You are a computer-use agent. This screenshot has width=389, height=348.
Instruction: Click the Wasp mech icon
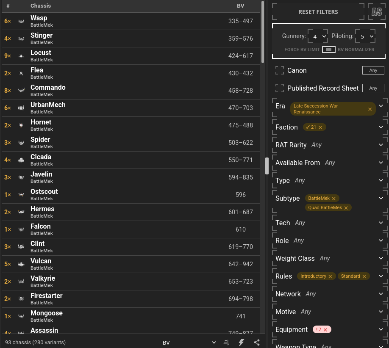pyautogui.click(x=21, y=21)
